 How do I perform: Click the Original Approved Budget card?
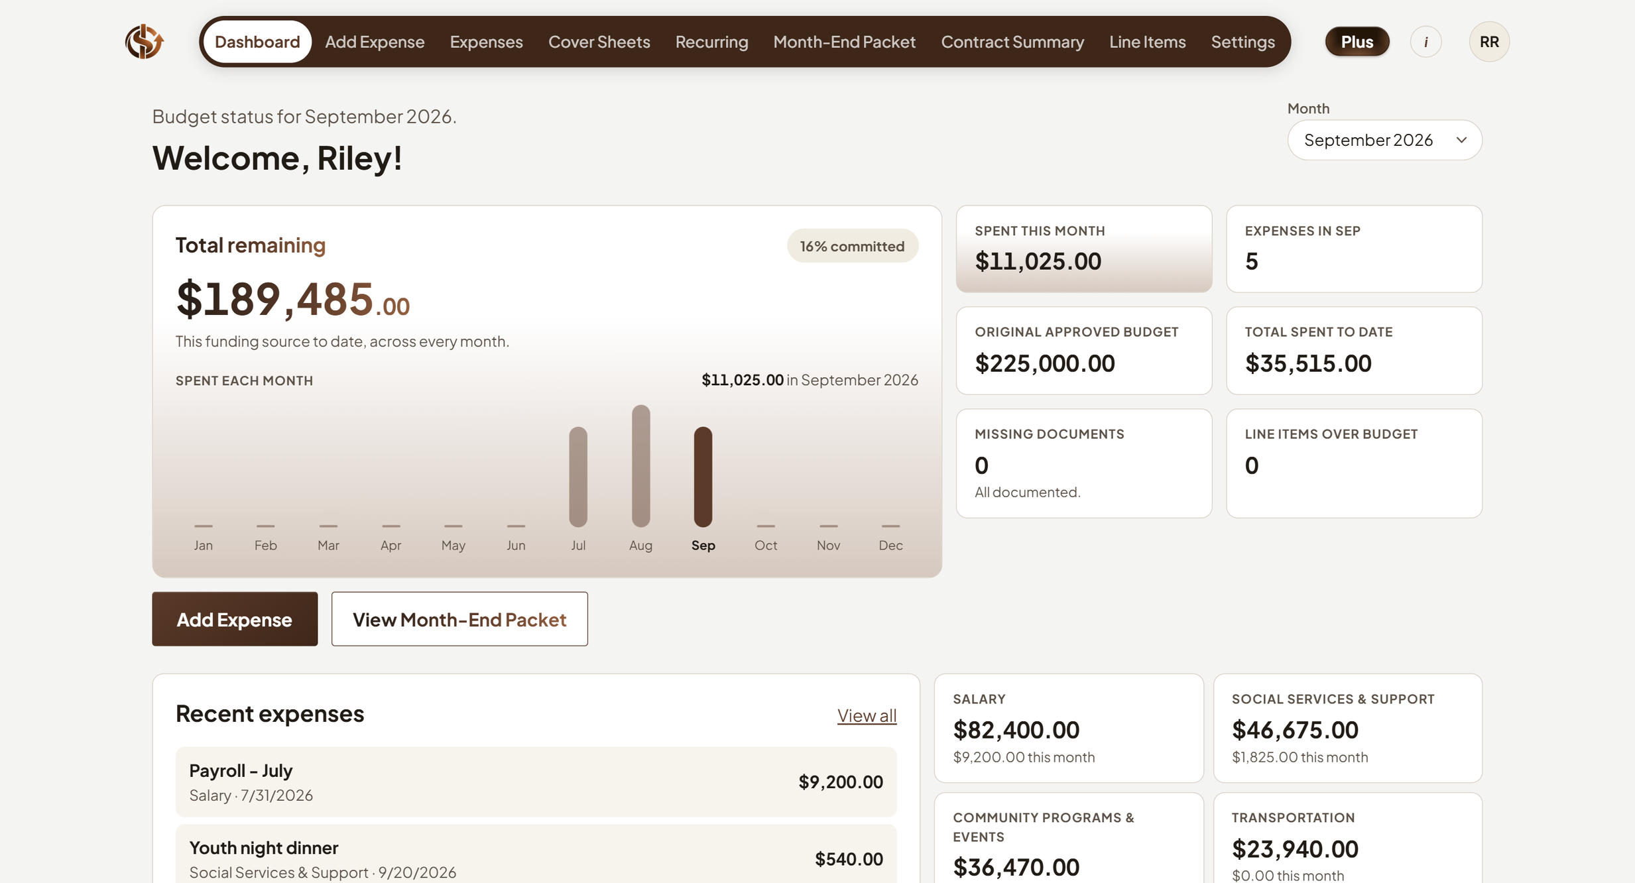1084,351
